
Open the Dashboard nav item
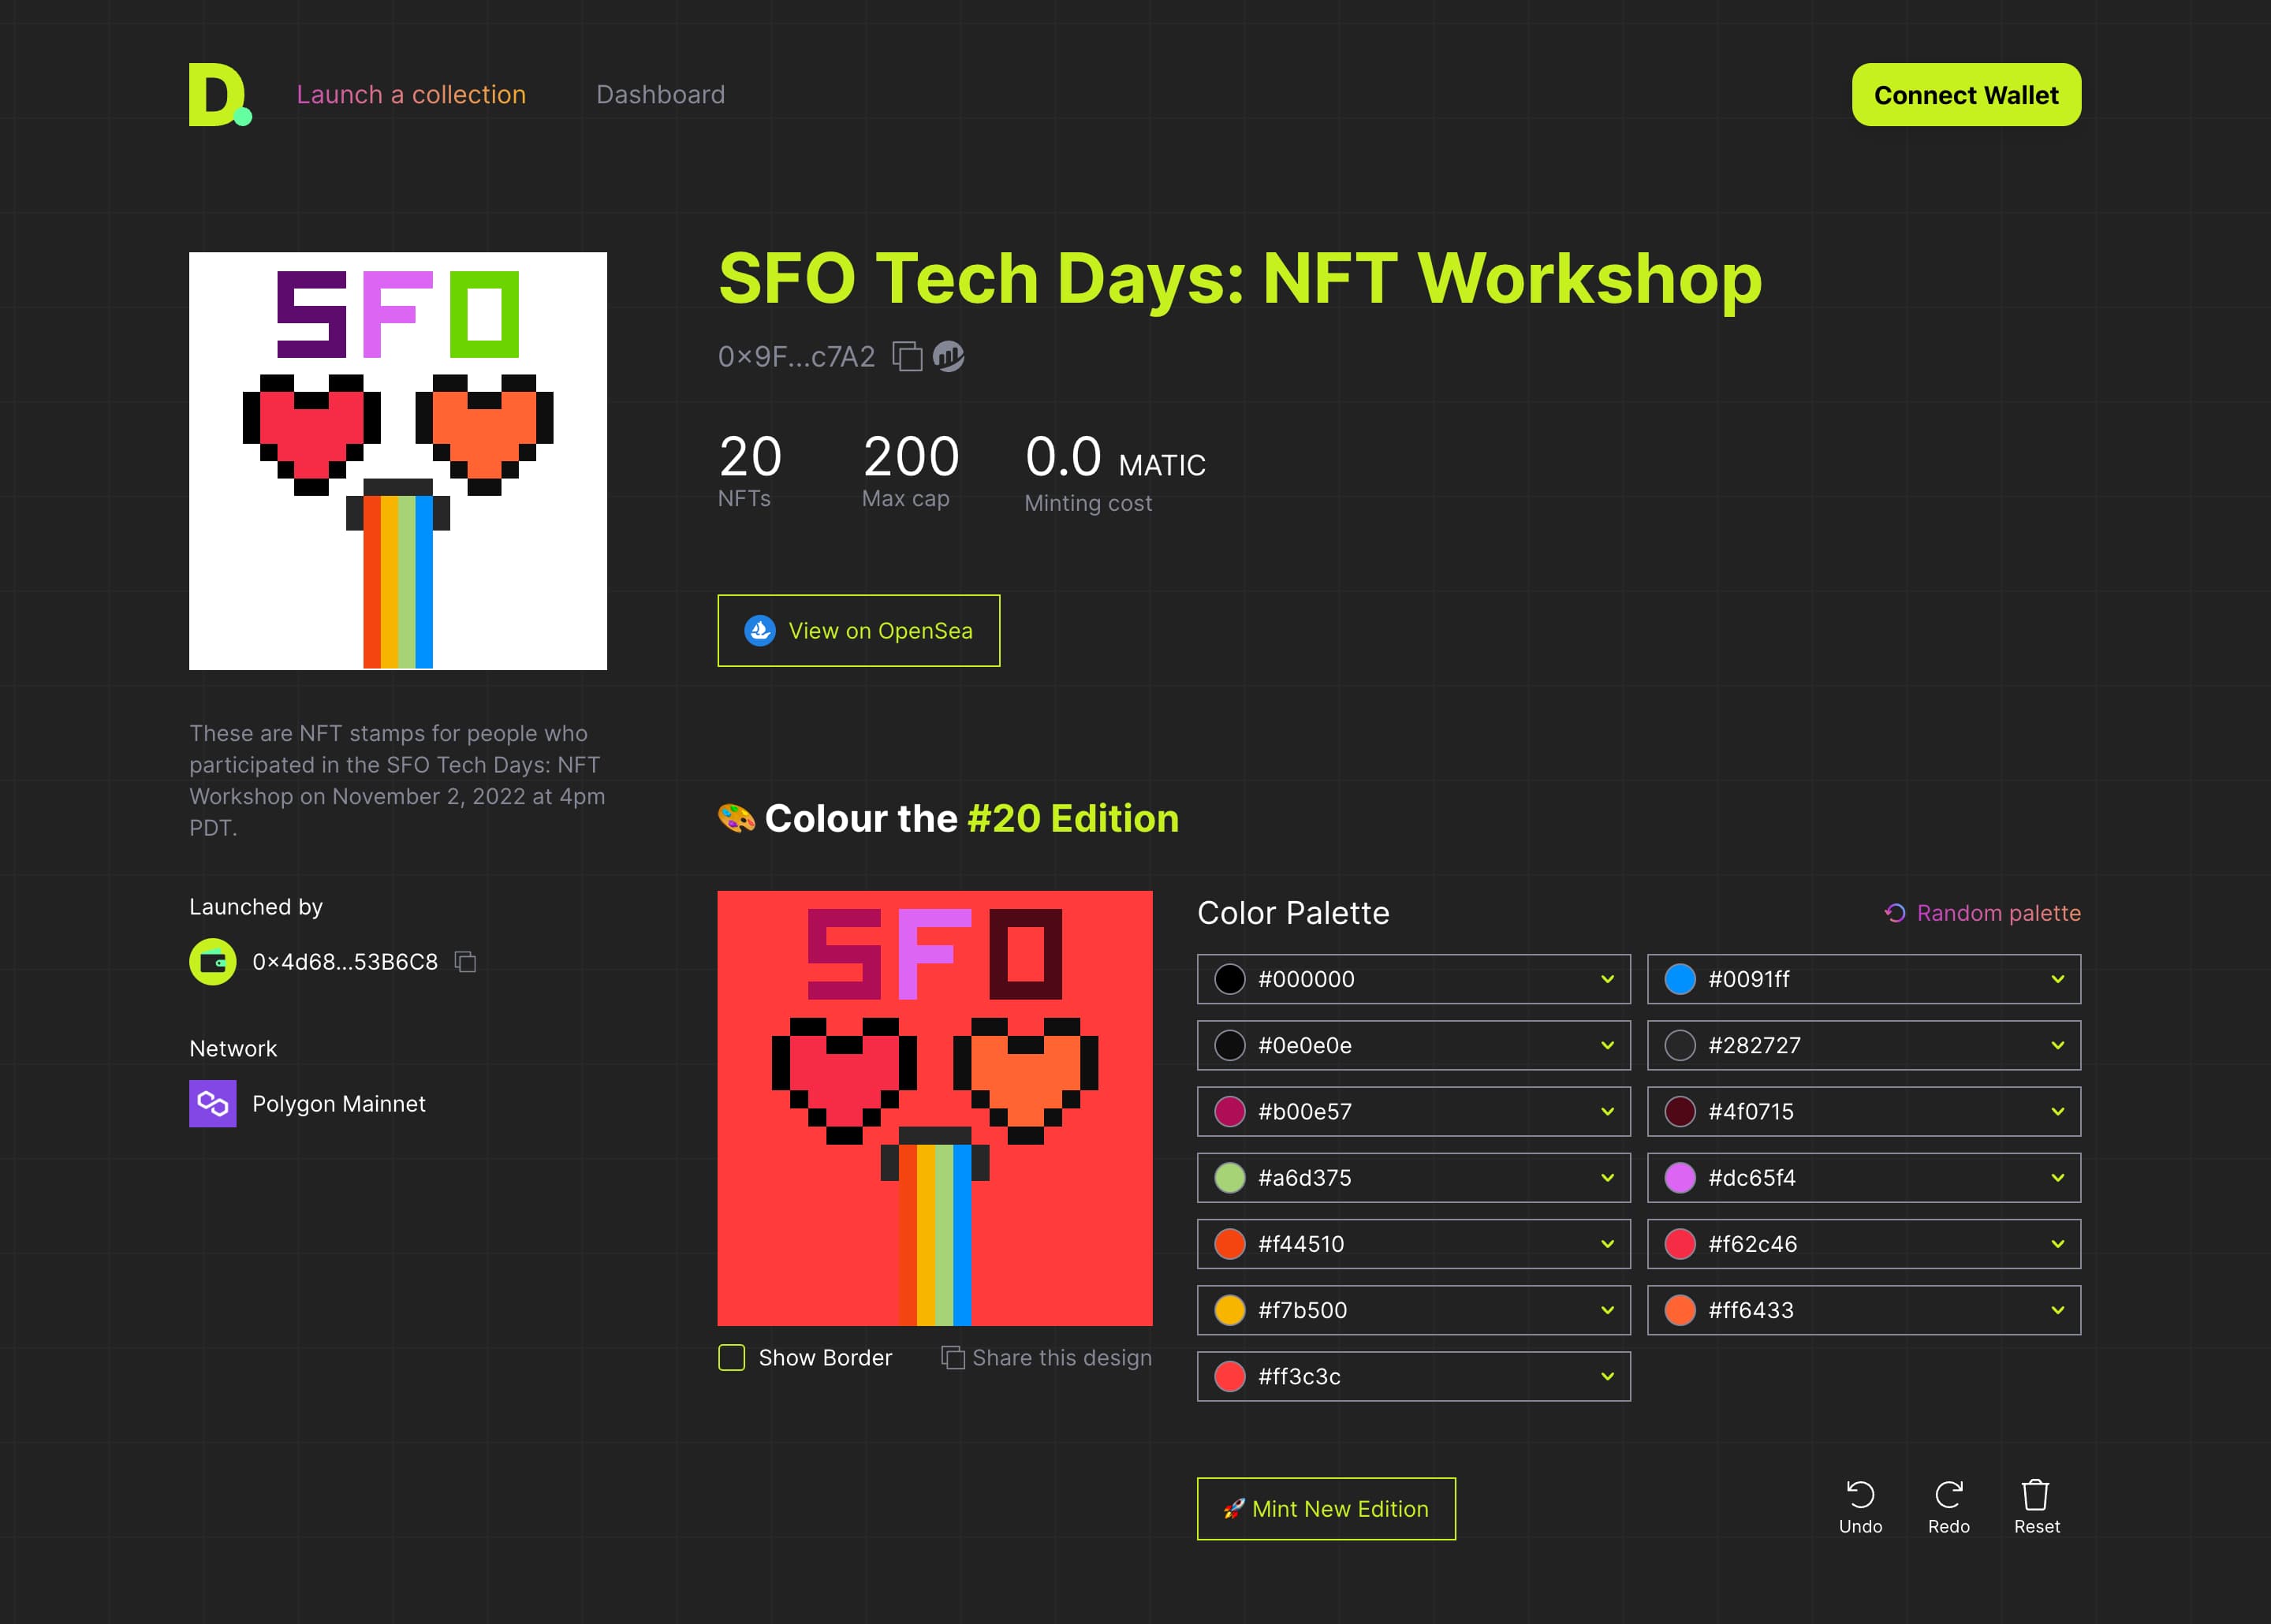(x=660, y=95)
